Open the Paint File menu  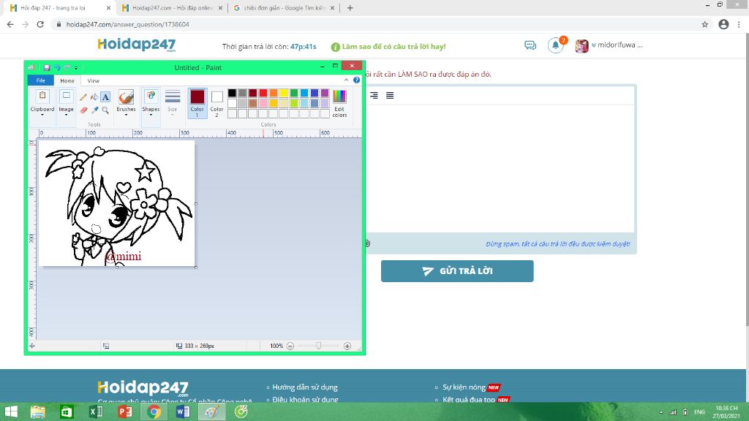pyautogui.click(x=41, y=80)
